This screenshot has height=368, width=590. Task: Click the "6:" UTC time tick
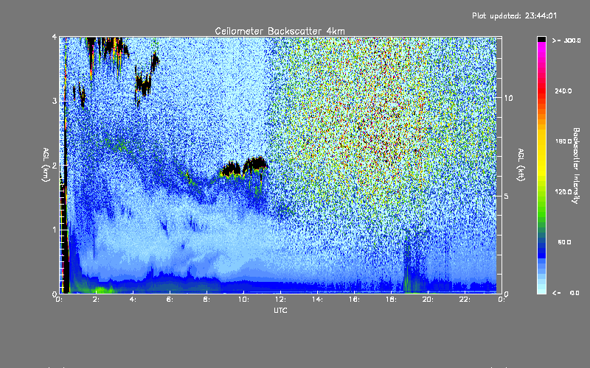pyautogui.click(x=170, y=300)
